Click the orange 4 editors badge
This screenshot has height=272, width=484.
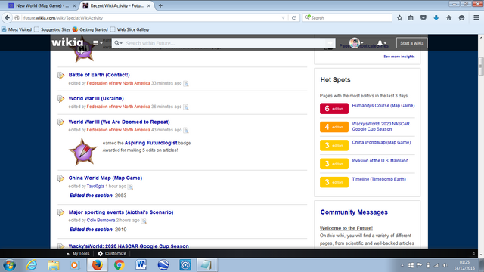click(334, 127)
